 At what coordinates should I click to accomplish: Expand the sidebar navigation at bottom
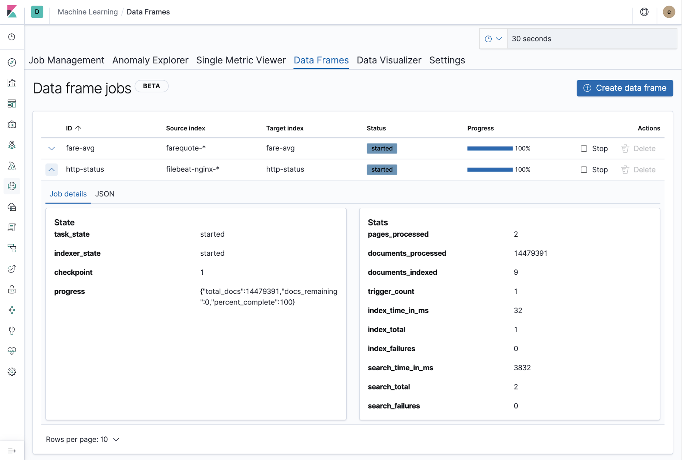[x=12, y=451]
